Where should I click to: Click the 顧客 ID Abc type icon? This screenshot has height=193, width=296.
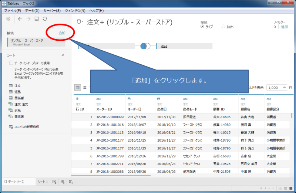pos(215,99)
